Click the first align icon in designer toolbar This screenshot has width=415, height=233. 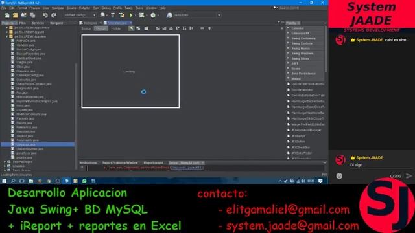158,28
